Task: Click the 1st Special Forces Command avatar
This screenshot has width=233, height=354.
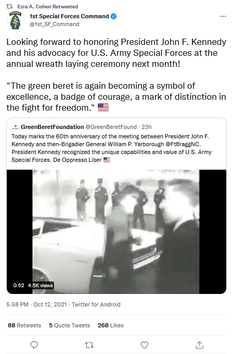Action: click(x=16, y=20)
